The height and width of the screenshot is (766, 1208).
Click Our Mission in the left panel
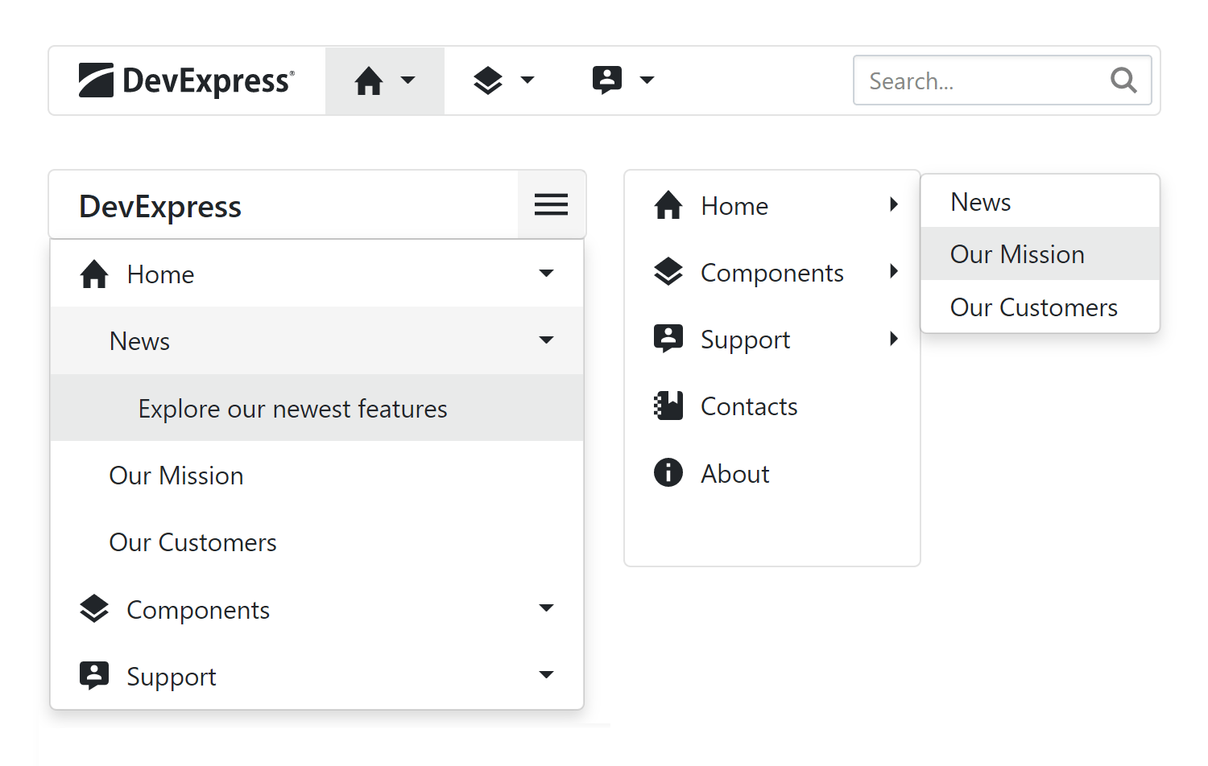tap(176, 476)
